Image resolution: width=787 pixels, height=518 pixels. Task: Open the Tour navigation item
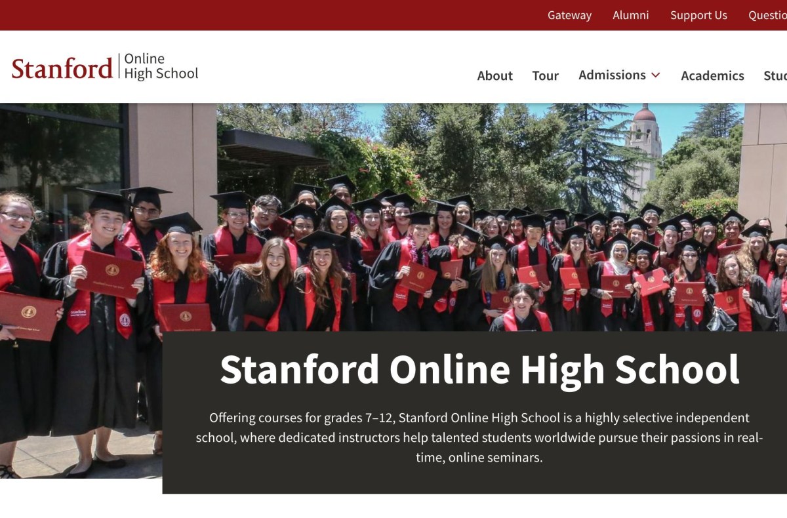(x=545, y=75)
